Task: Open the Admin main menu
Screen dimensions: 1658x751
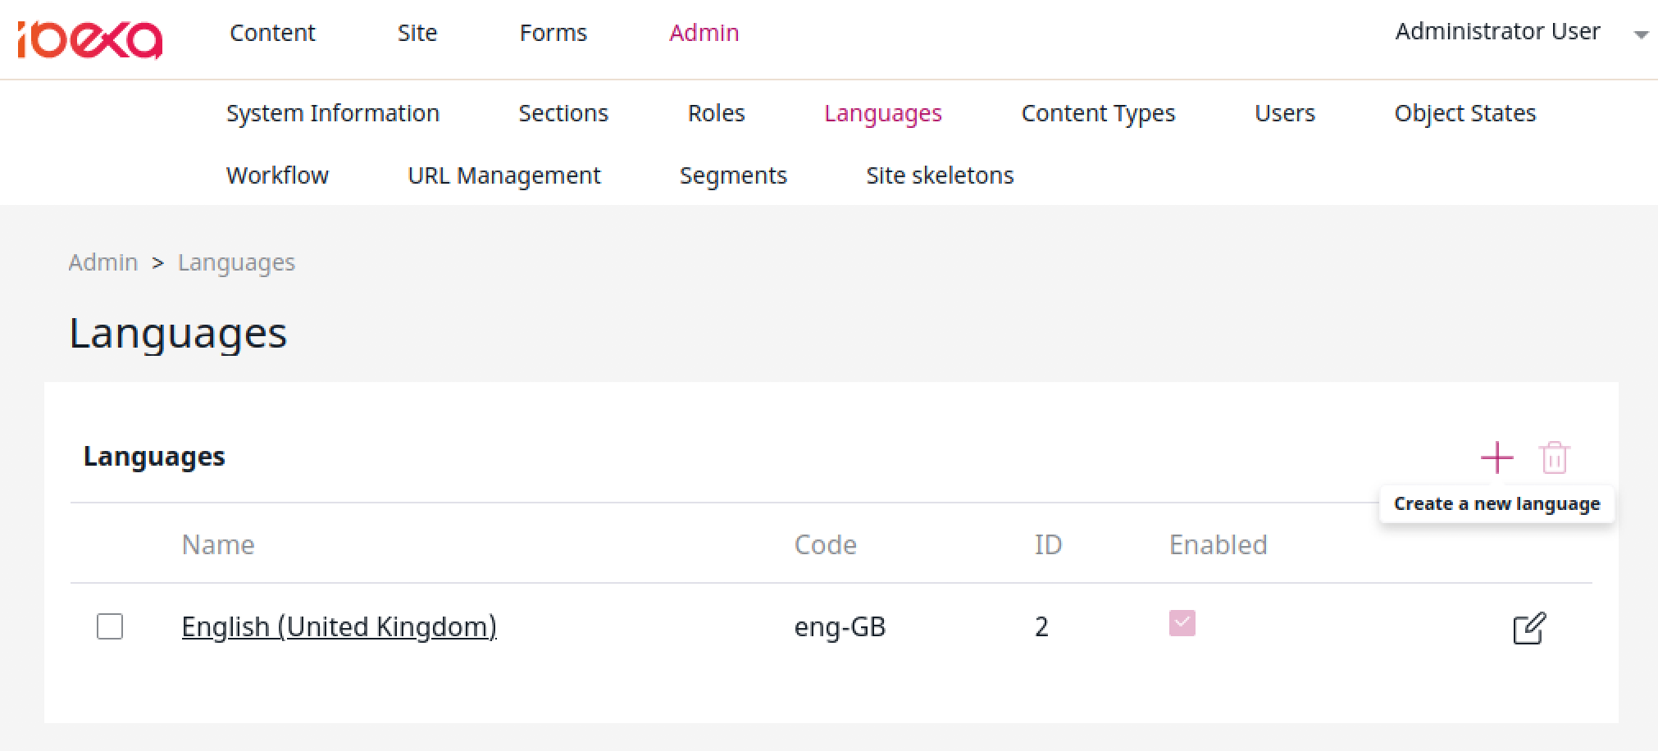Action: coord(704,33)
